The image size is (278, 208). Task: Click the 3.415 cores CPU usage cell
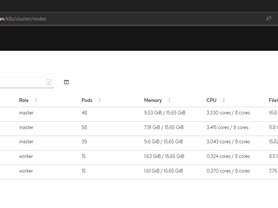pos(227,128)
